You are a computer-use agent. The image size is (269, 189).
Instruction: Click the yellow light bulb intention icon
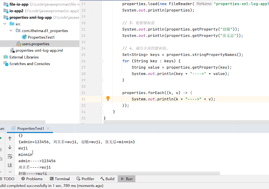108,98
